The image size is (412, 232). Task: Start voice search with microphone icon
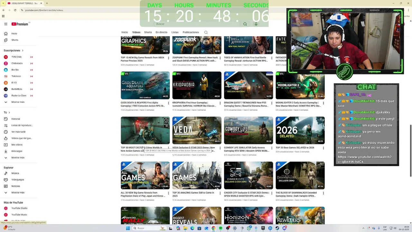coord(256,24)
